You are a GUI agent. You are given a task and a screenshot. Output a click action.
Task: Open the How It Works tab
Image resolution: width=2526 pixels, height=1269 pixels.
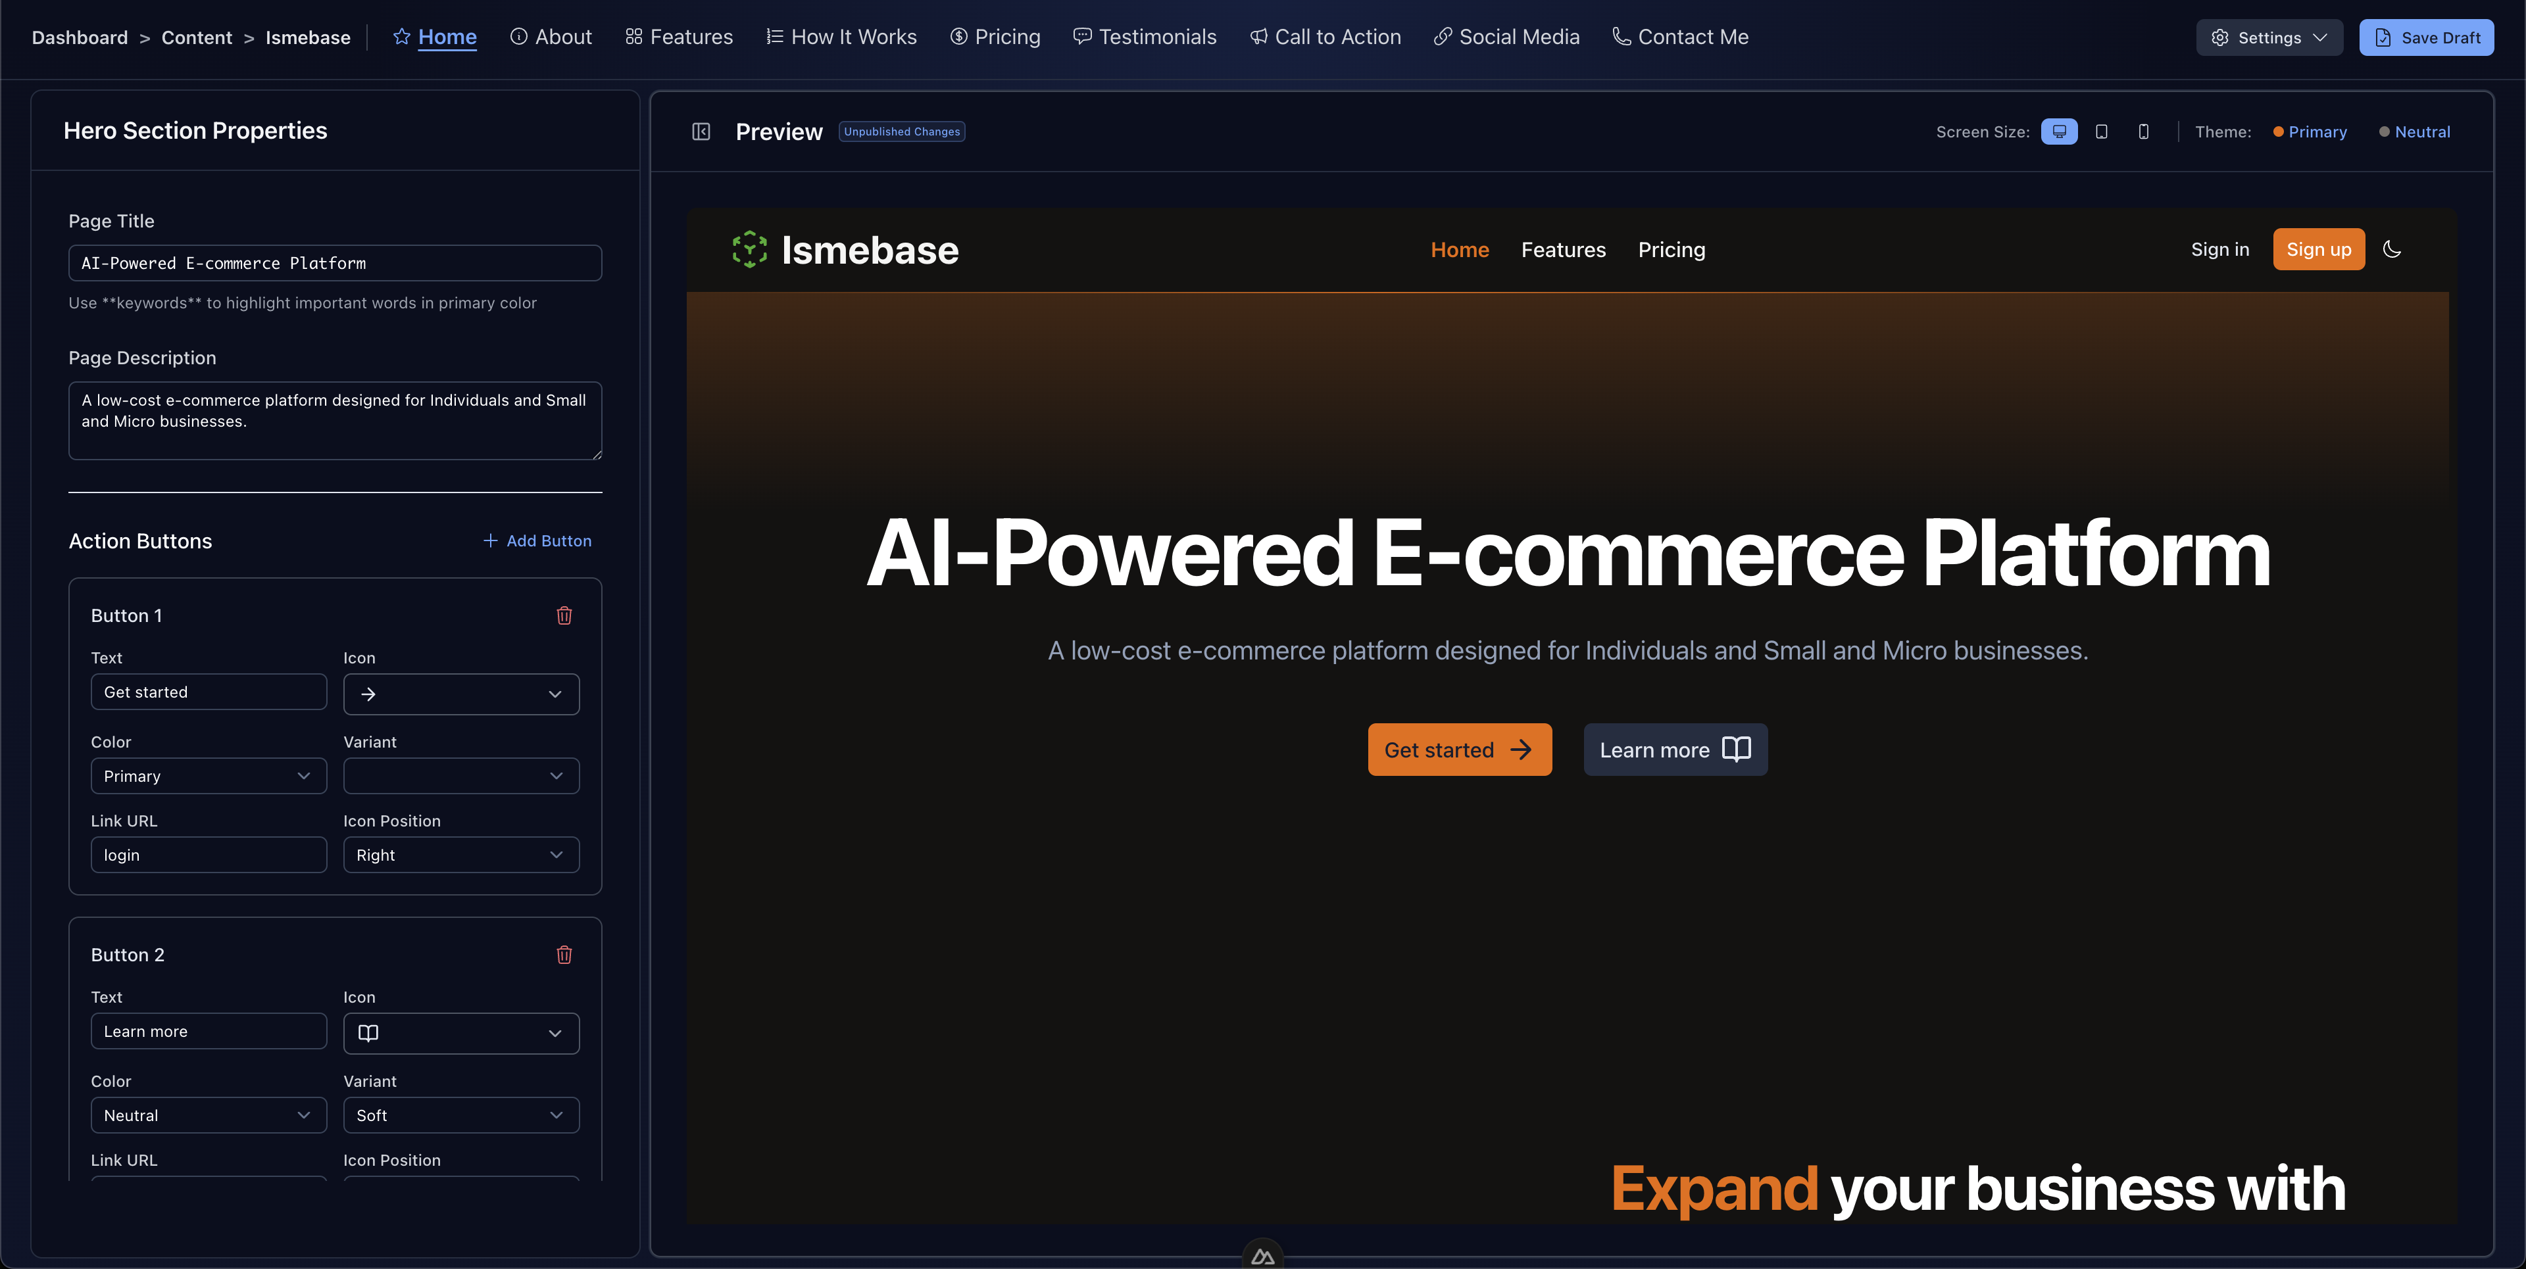click(x=841, y=37)
